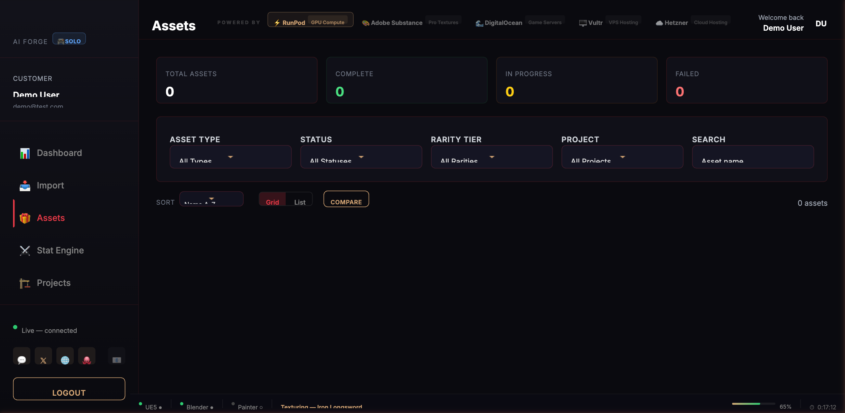Click the 65% progress bar
Screen dimensions: 845x413
point(753,404)
